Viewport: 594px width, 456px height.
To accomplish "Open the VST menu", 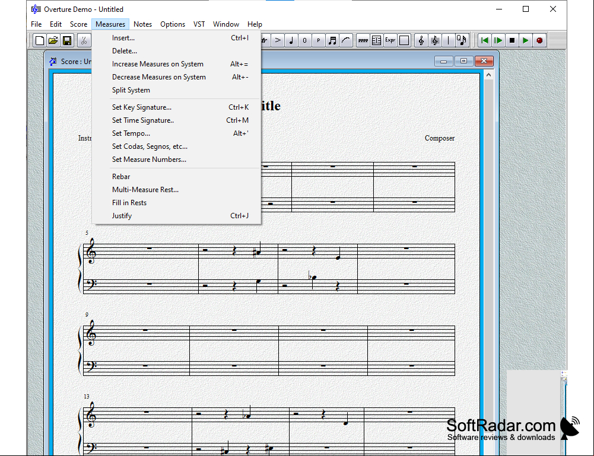I will click(199, 24).
